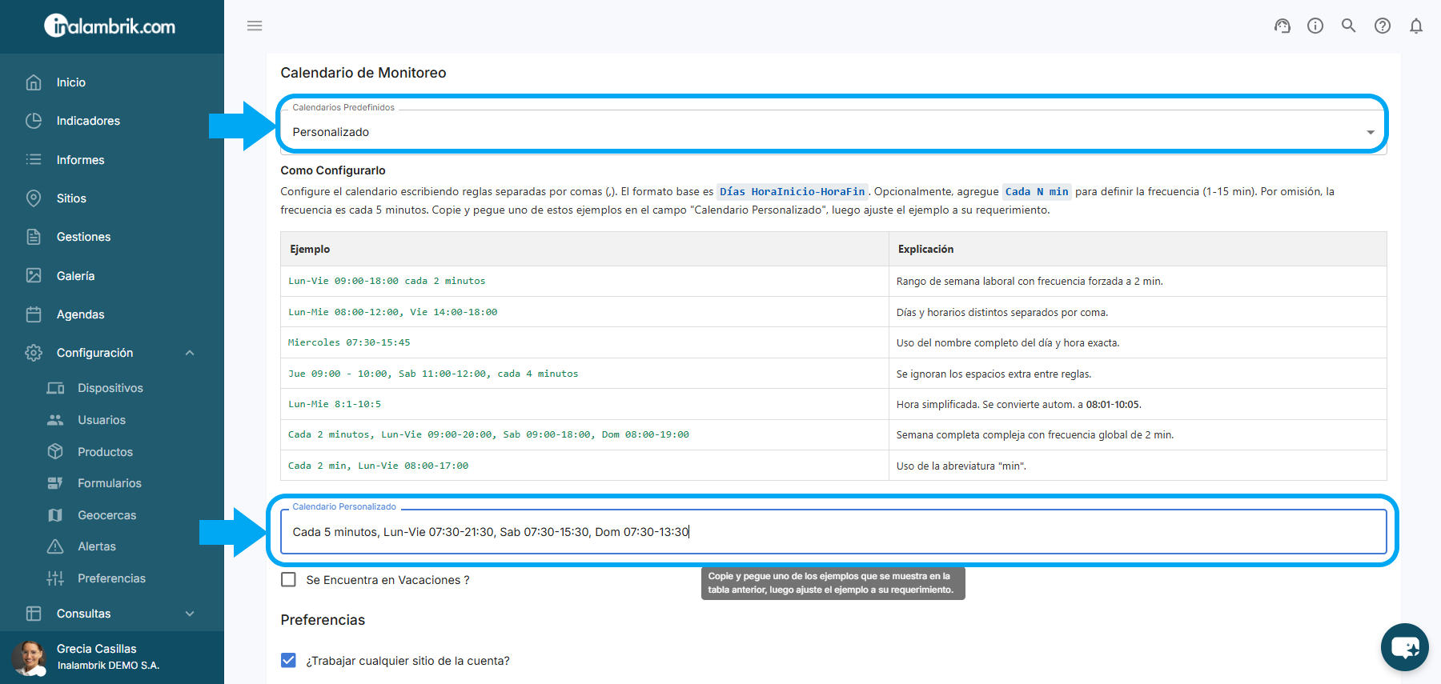Collapse the Configuración menu chevron
Viewport: 1441px width, 684px height.
190,353
